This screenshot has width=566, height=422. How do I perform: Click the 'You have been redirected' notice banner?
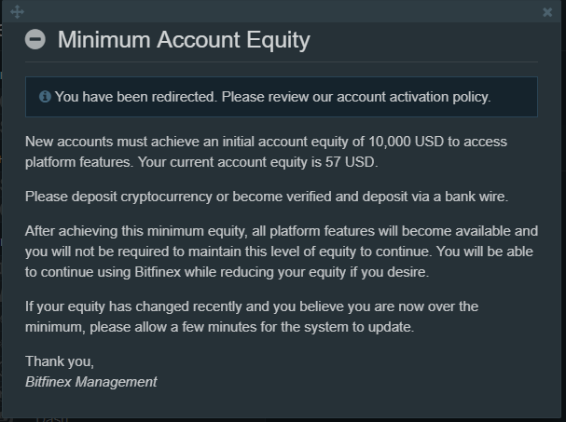coord(282,97)
